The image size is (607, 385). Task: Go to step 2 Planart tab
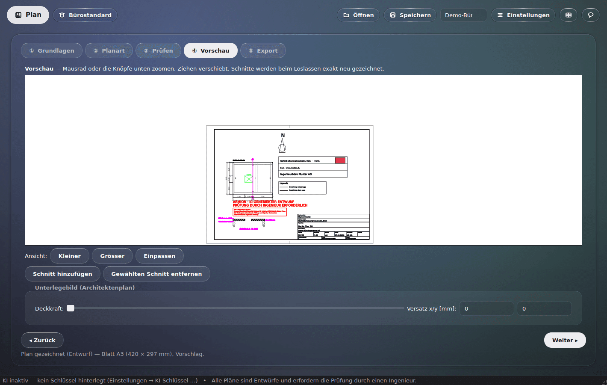(x=109, y=50)
